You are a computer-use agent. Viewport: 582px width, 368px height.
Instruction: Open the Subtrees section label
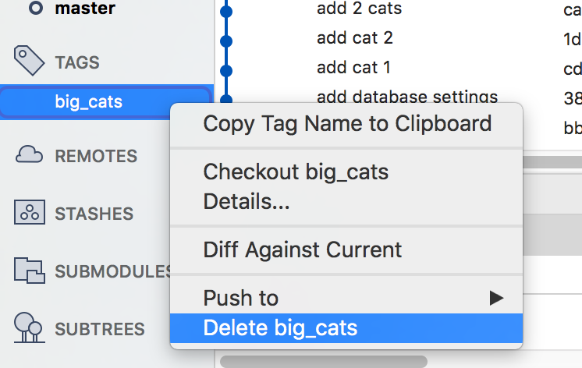tap(99, 329)
